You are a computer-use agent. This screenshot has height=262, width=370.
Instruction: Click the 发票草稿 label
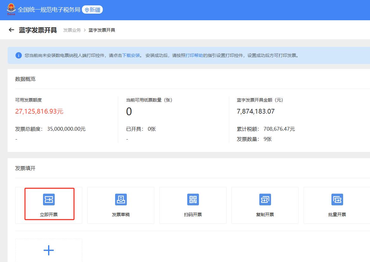[x=121, y=215]
